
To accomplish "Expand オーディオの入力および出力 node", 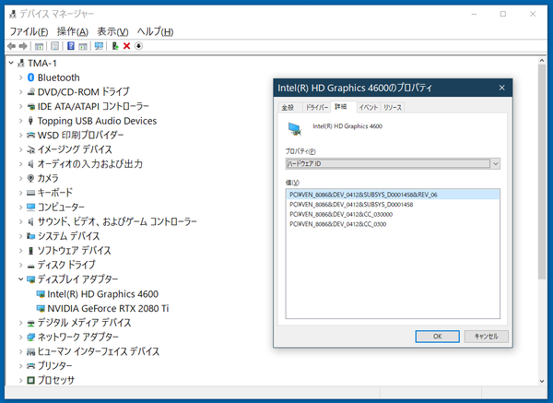I will 21,164.
